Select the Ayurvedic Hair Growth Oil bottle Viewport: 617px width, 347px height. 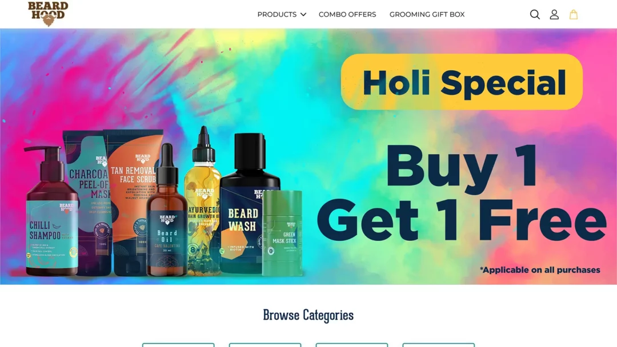[203, 200]
